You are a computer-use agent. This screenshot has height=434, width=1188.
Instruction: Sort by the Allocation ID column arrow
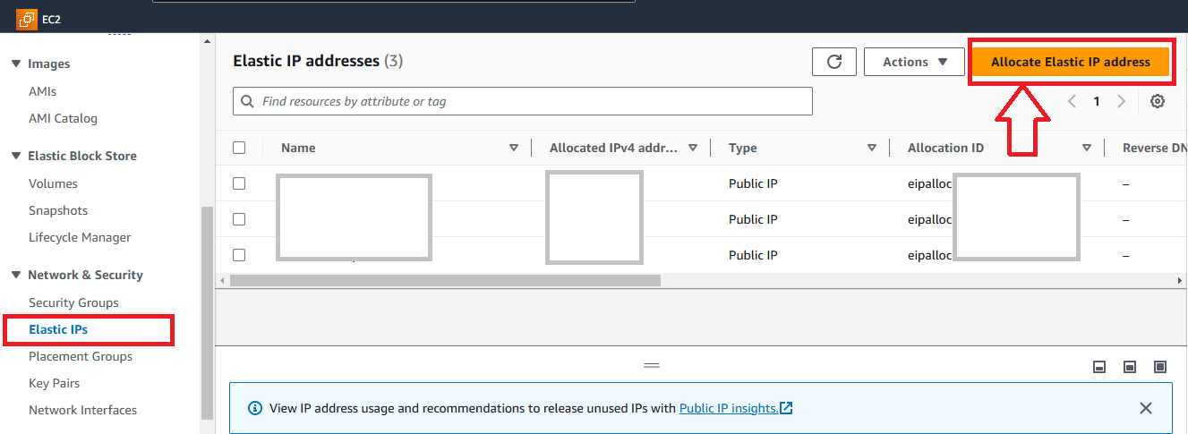point(1087,148)
